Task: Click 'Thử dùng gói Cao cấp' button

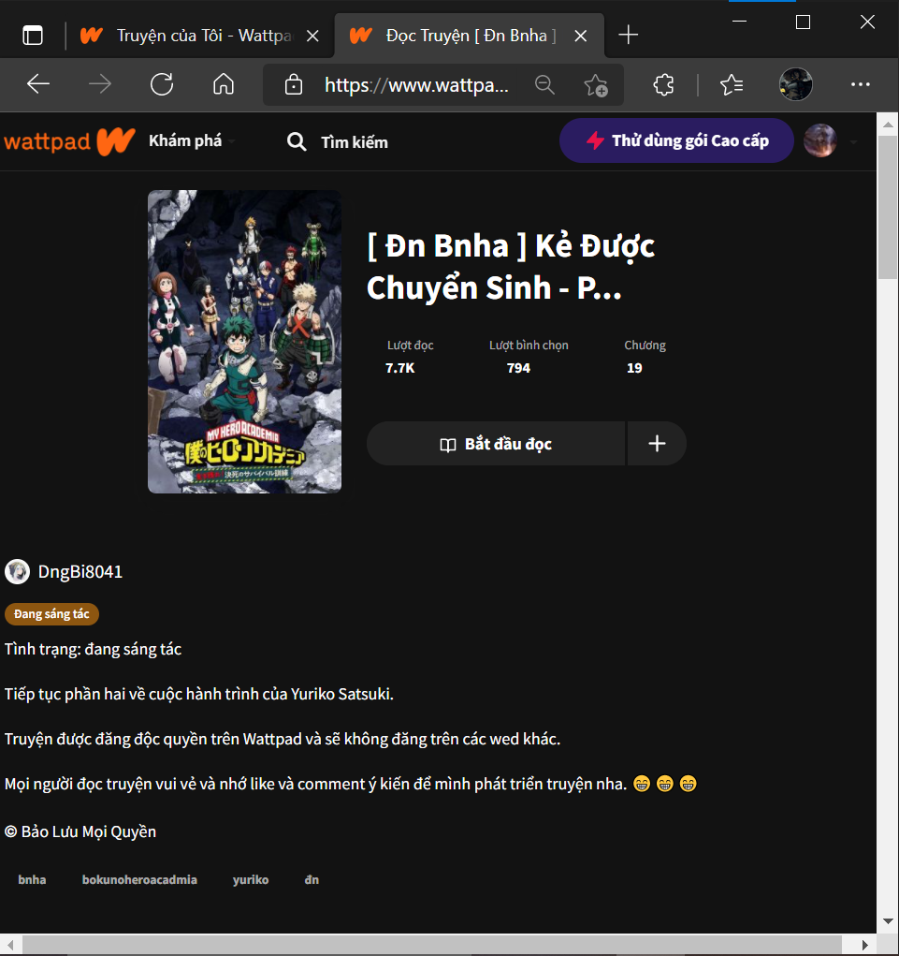Action: point(676,140)
